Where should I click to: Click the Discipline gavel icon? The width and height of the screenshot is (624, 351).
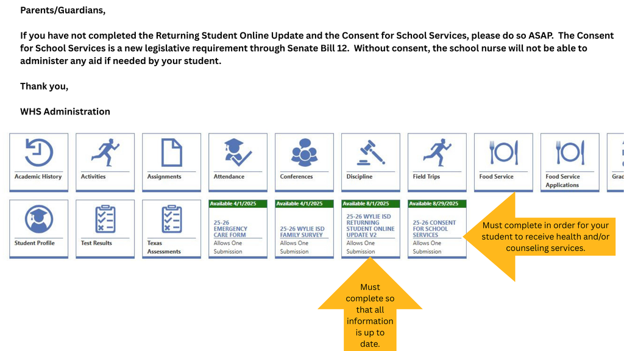[x=370, y=152]
